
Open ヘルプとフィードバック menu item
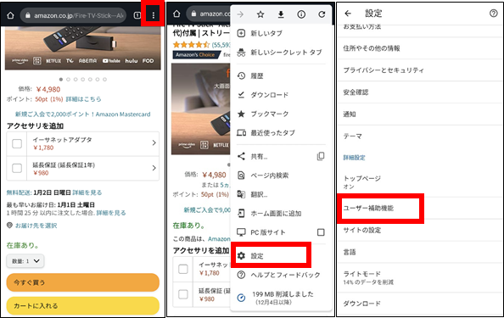281,275
